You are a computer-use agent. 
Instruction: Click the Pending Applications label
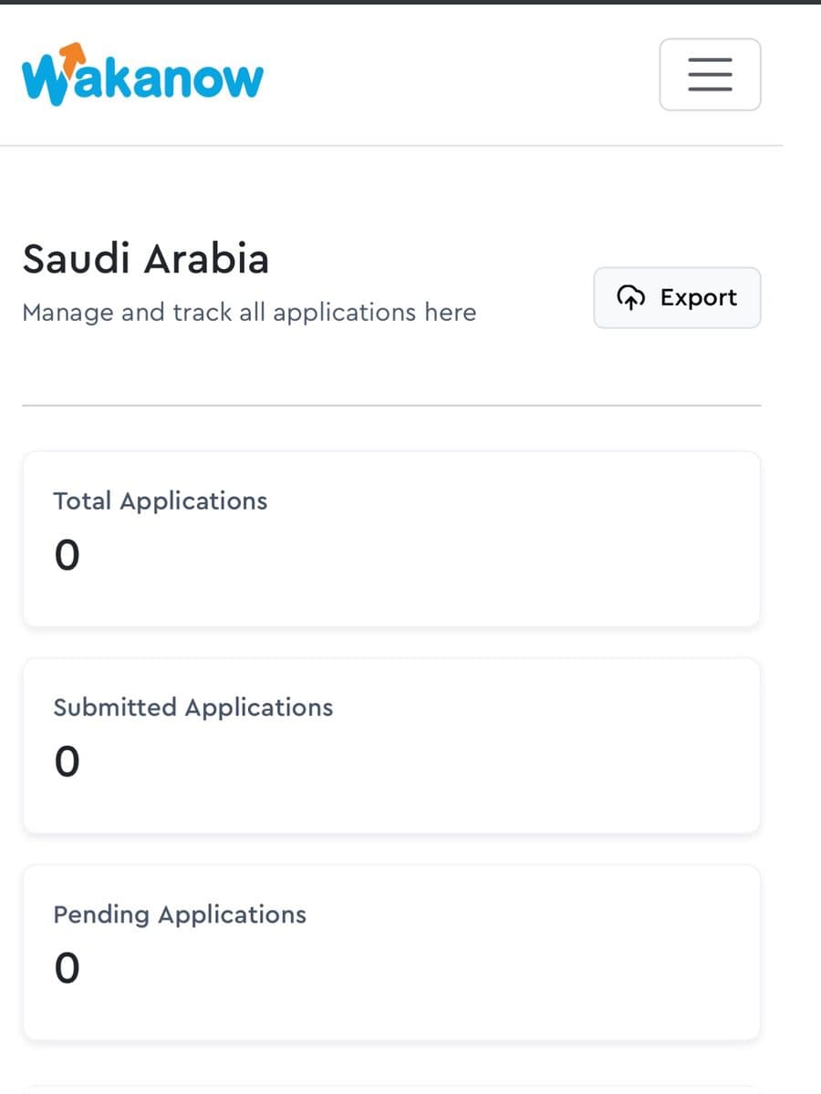180,914
